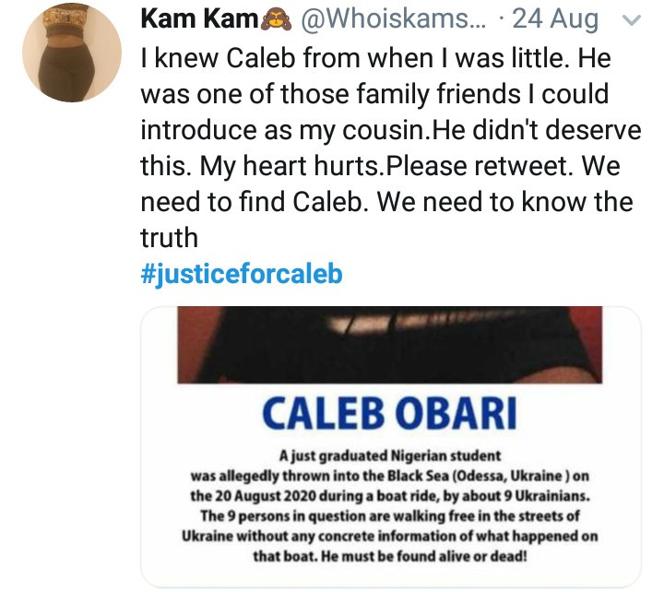
Task: Click the CALEB OBARI blue headline
Action: pyautogui.click(x=388, y=413)
